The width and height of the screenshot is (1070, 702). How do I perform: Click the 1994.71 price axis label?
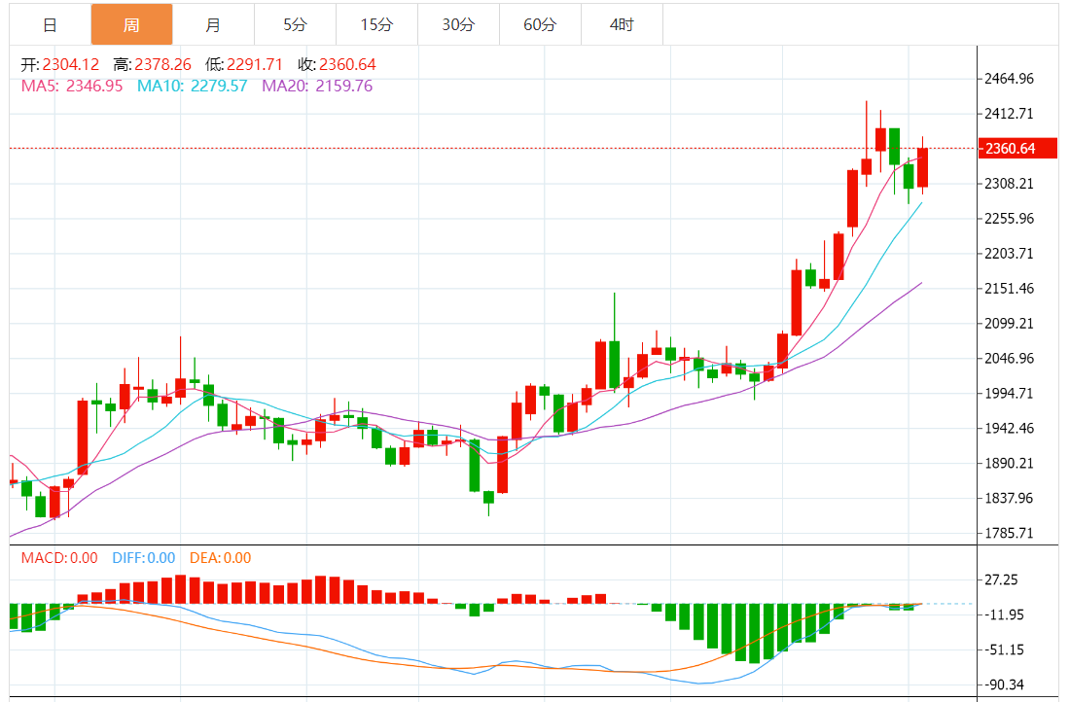point(1009,393)
